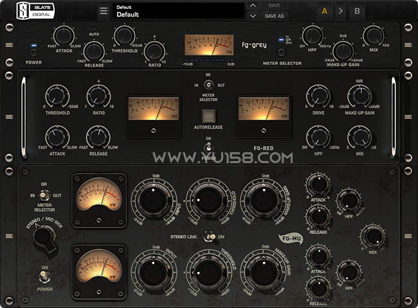Open the hamburger preset menu
The height and width of the screenshot is (308, 418).
[104, 11]
